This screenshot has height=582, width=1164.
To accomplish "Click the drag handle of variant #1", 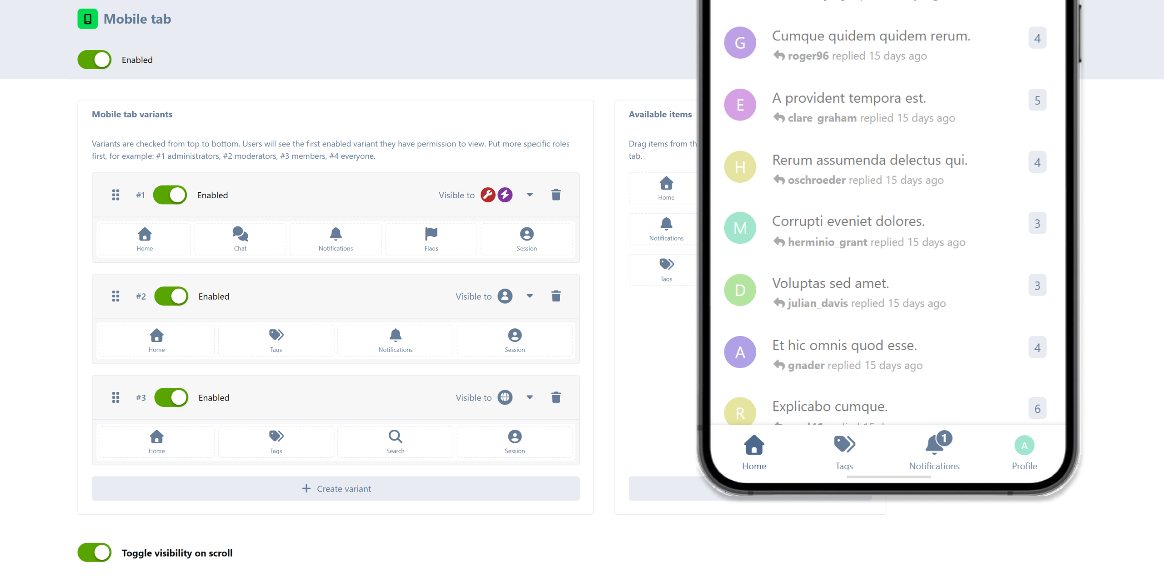I will coord(115,195).
